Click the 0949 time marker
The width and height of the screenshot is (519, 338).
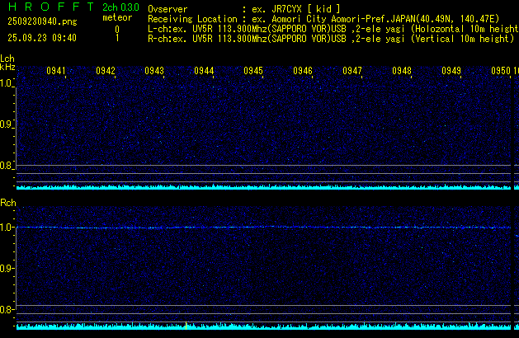tap(451, 72)
